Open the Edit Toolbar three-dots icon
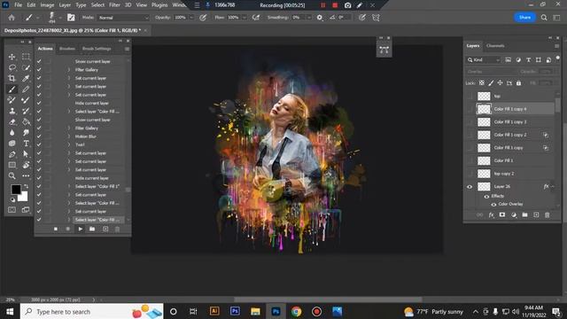 pos(26,175)
